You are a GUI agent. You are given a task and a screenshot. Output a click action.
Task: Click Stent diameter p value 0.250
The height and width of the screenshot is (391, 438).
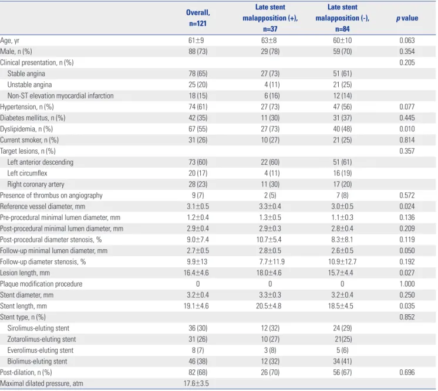pos(407,295)
